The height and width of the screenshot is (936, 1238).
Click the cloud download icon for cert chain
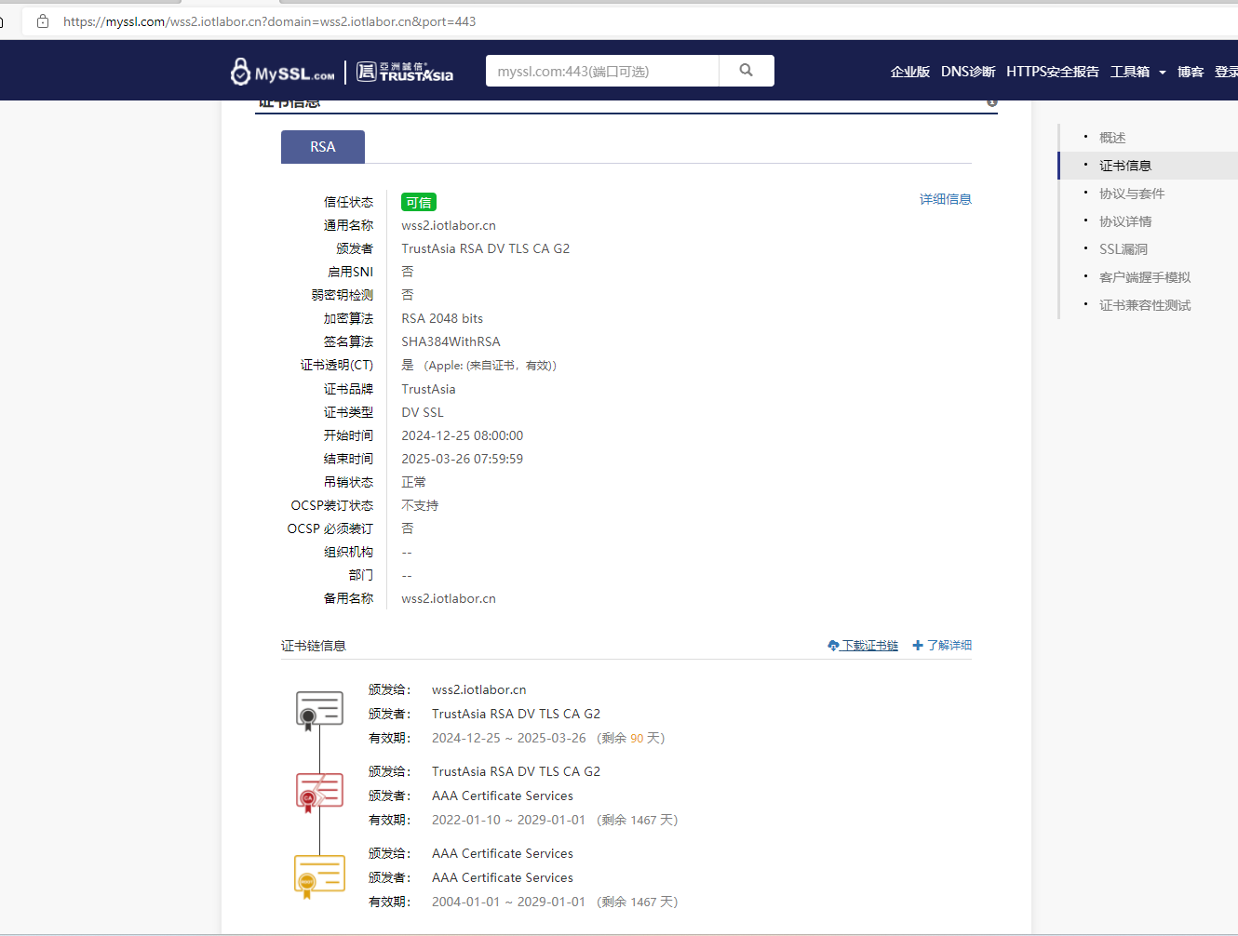point(833,646)
